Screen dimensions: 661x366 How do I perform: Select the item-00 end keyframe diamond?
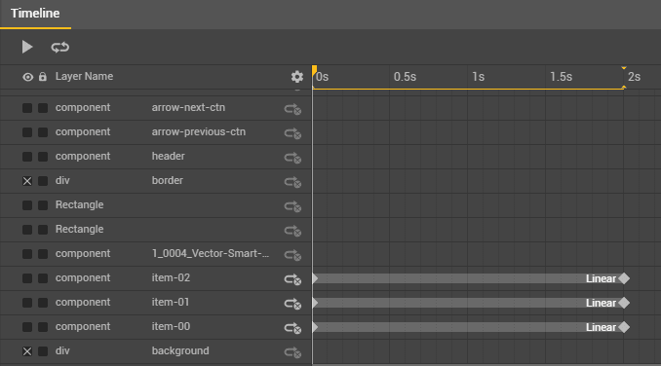pyautogui.click(x=624, y=327)
